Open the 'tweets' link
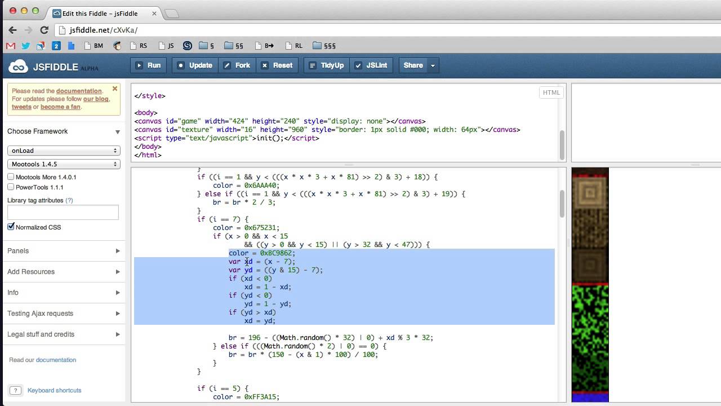721x406 pixels. pyautogui.click(x=21, y=107)
